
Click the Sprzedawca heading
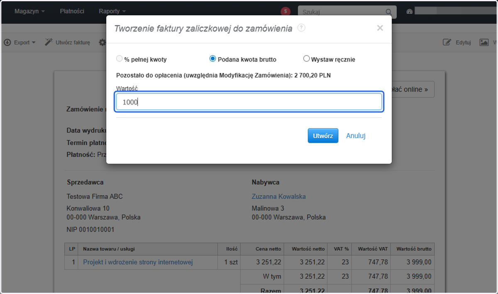pos(85,182)
